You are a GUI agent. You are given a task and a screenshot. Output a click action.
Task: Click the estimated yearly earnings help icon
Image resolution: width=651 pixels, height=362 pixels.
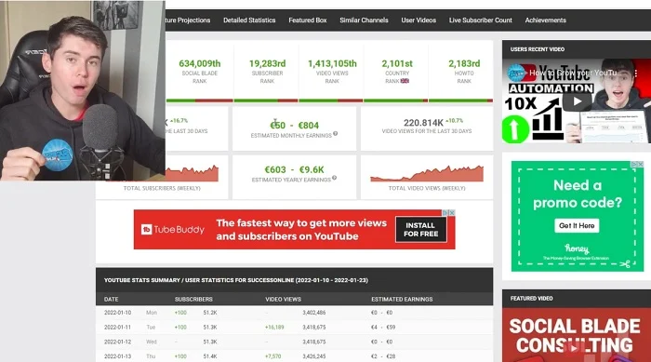pyautogui.click(x=334, y=178)
